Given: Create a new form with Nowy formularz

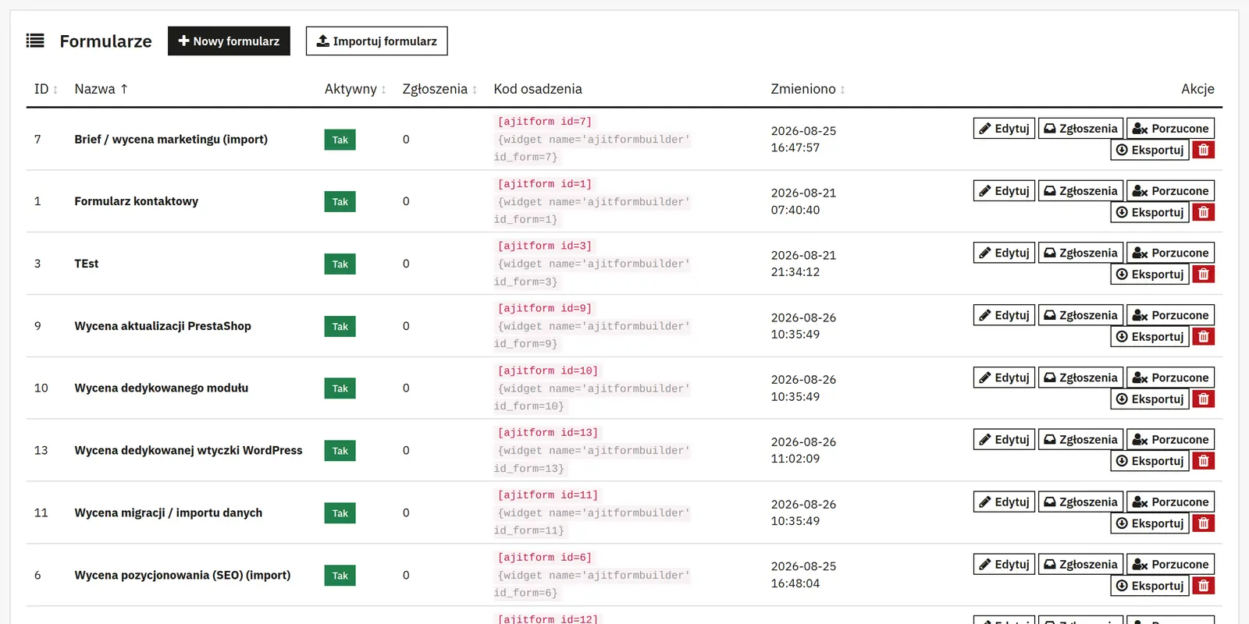Looking at the screenshot, I should [229, 41].
